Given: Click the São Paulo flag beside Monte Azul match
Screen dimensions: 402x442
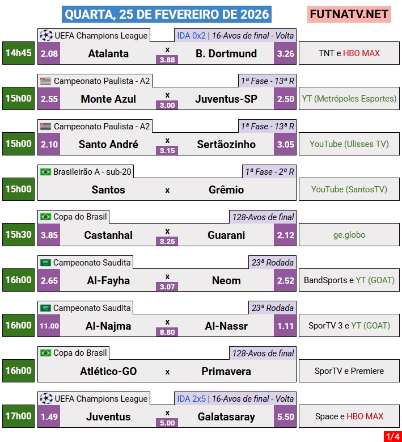Looking at the screenshot, I should (x=46, y=81).
